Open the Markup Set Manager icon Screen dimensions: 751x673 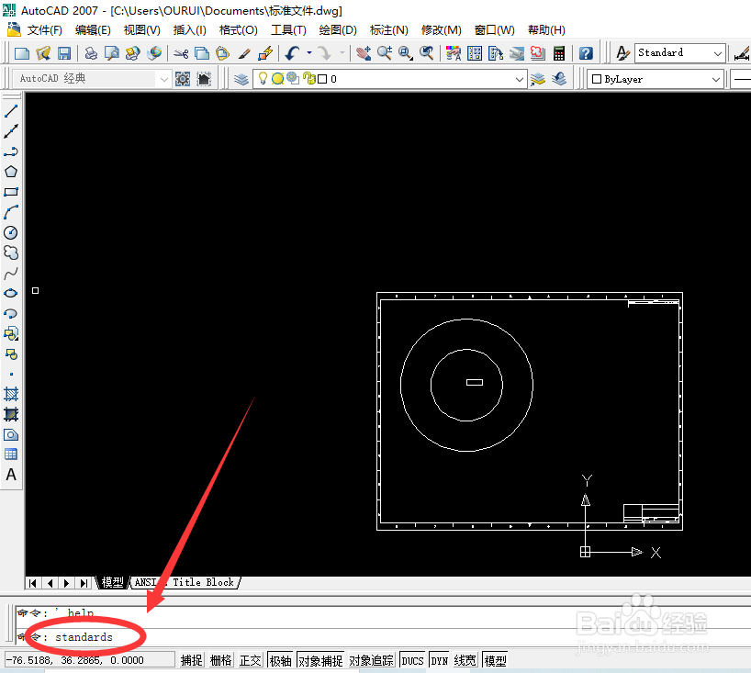click(538, 53)
